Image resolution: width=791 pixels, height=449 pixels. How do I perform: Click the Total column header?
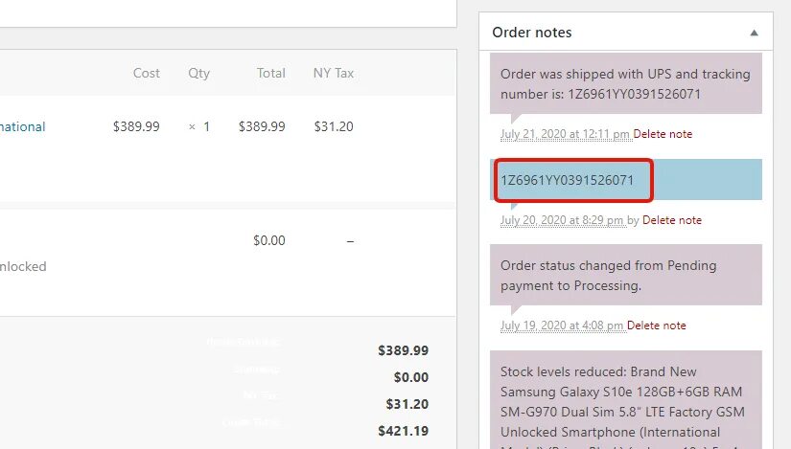point(270,73)
